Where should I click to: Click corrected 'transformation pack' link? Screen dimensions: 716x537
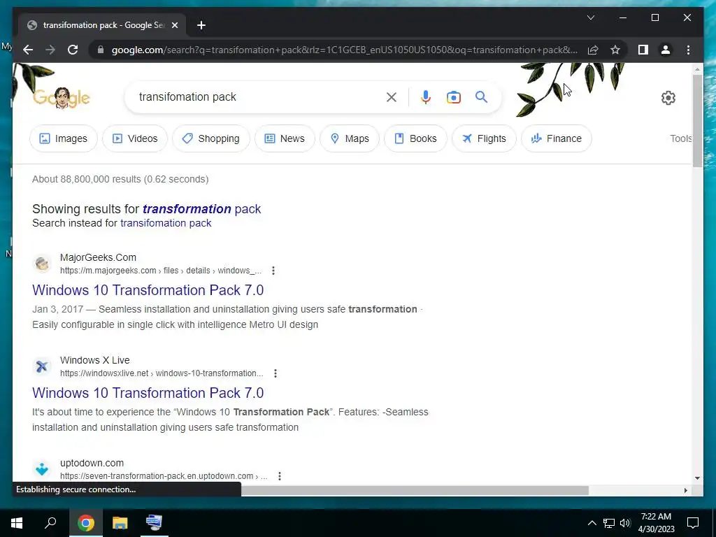(201, 208)
